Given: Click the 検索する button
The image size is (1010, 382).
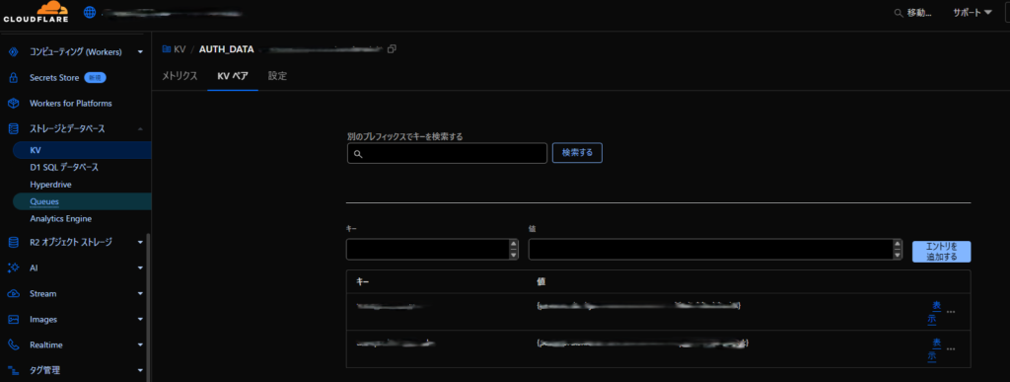Looking at the screenshot, I should pyautogui.click(x=577, y=153).
